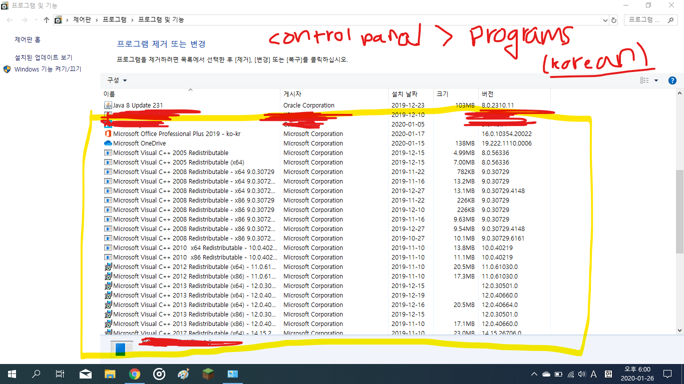Click install date 2019-10-27 cell

[x=408, y=238]
